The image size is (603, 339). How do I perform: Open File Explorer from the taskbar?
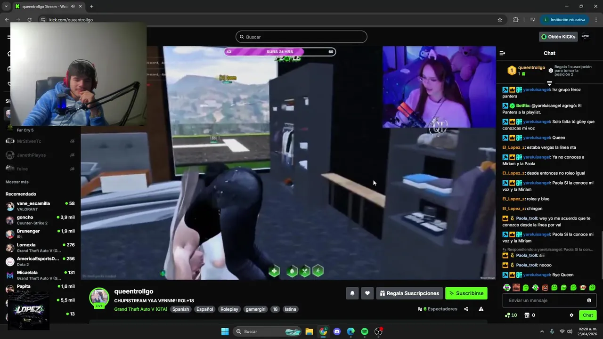(x=309, y=331)
